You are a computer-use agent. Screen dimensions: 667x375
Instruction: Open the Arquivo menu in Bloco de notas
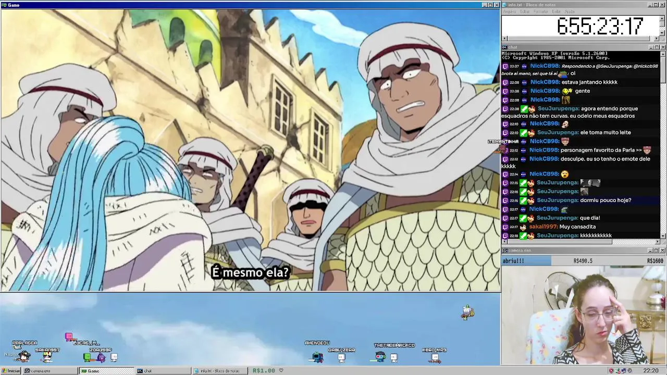pyautogui.click(x=509, y=11)
